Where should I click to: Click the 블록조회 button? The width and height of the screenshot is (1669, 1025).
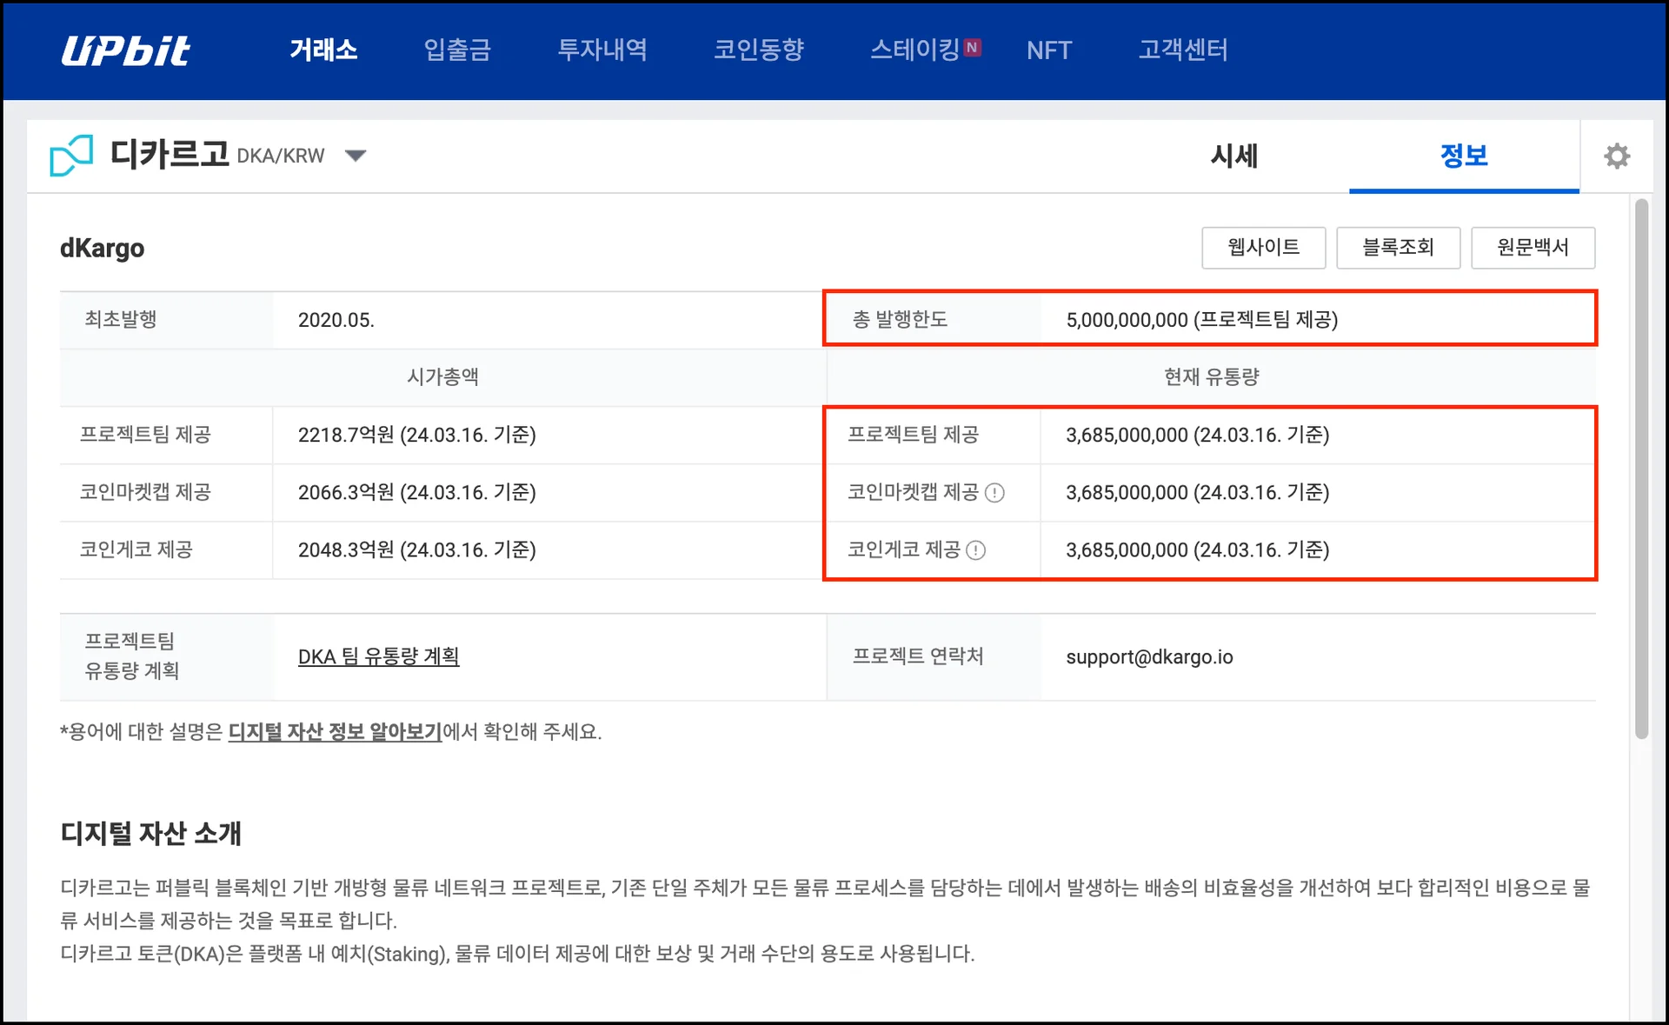[1398, 248]
